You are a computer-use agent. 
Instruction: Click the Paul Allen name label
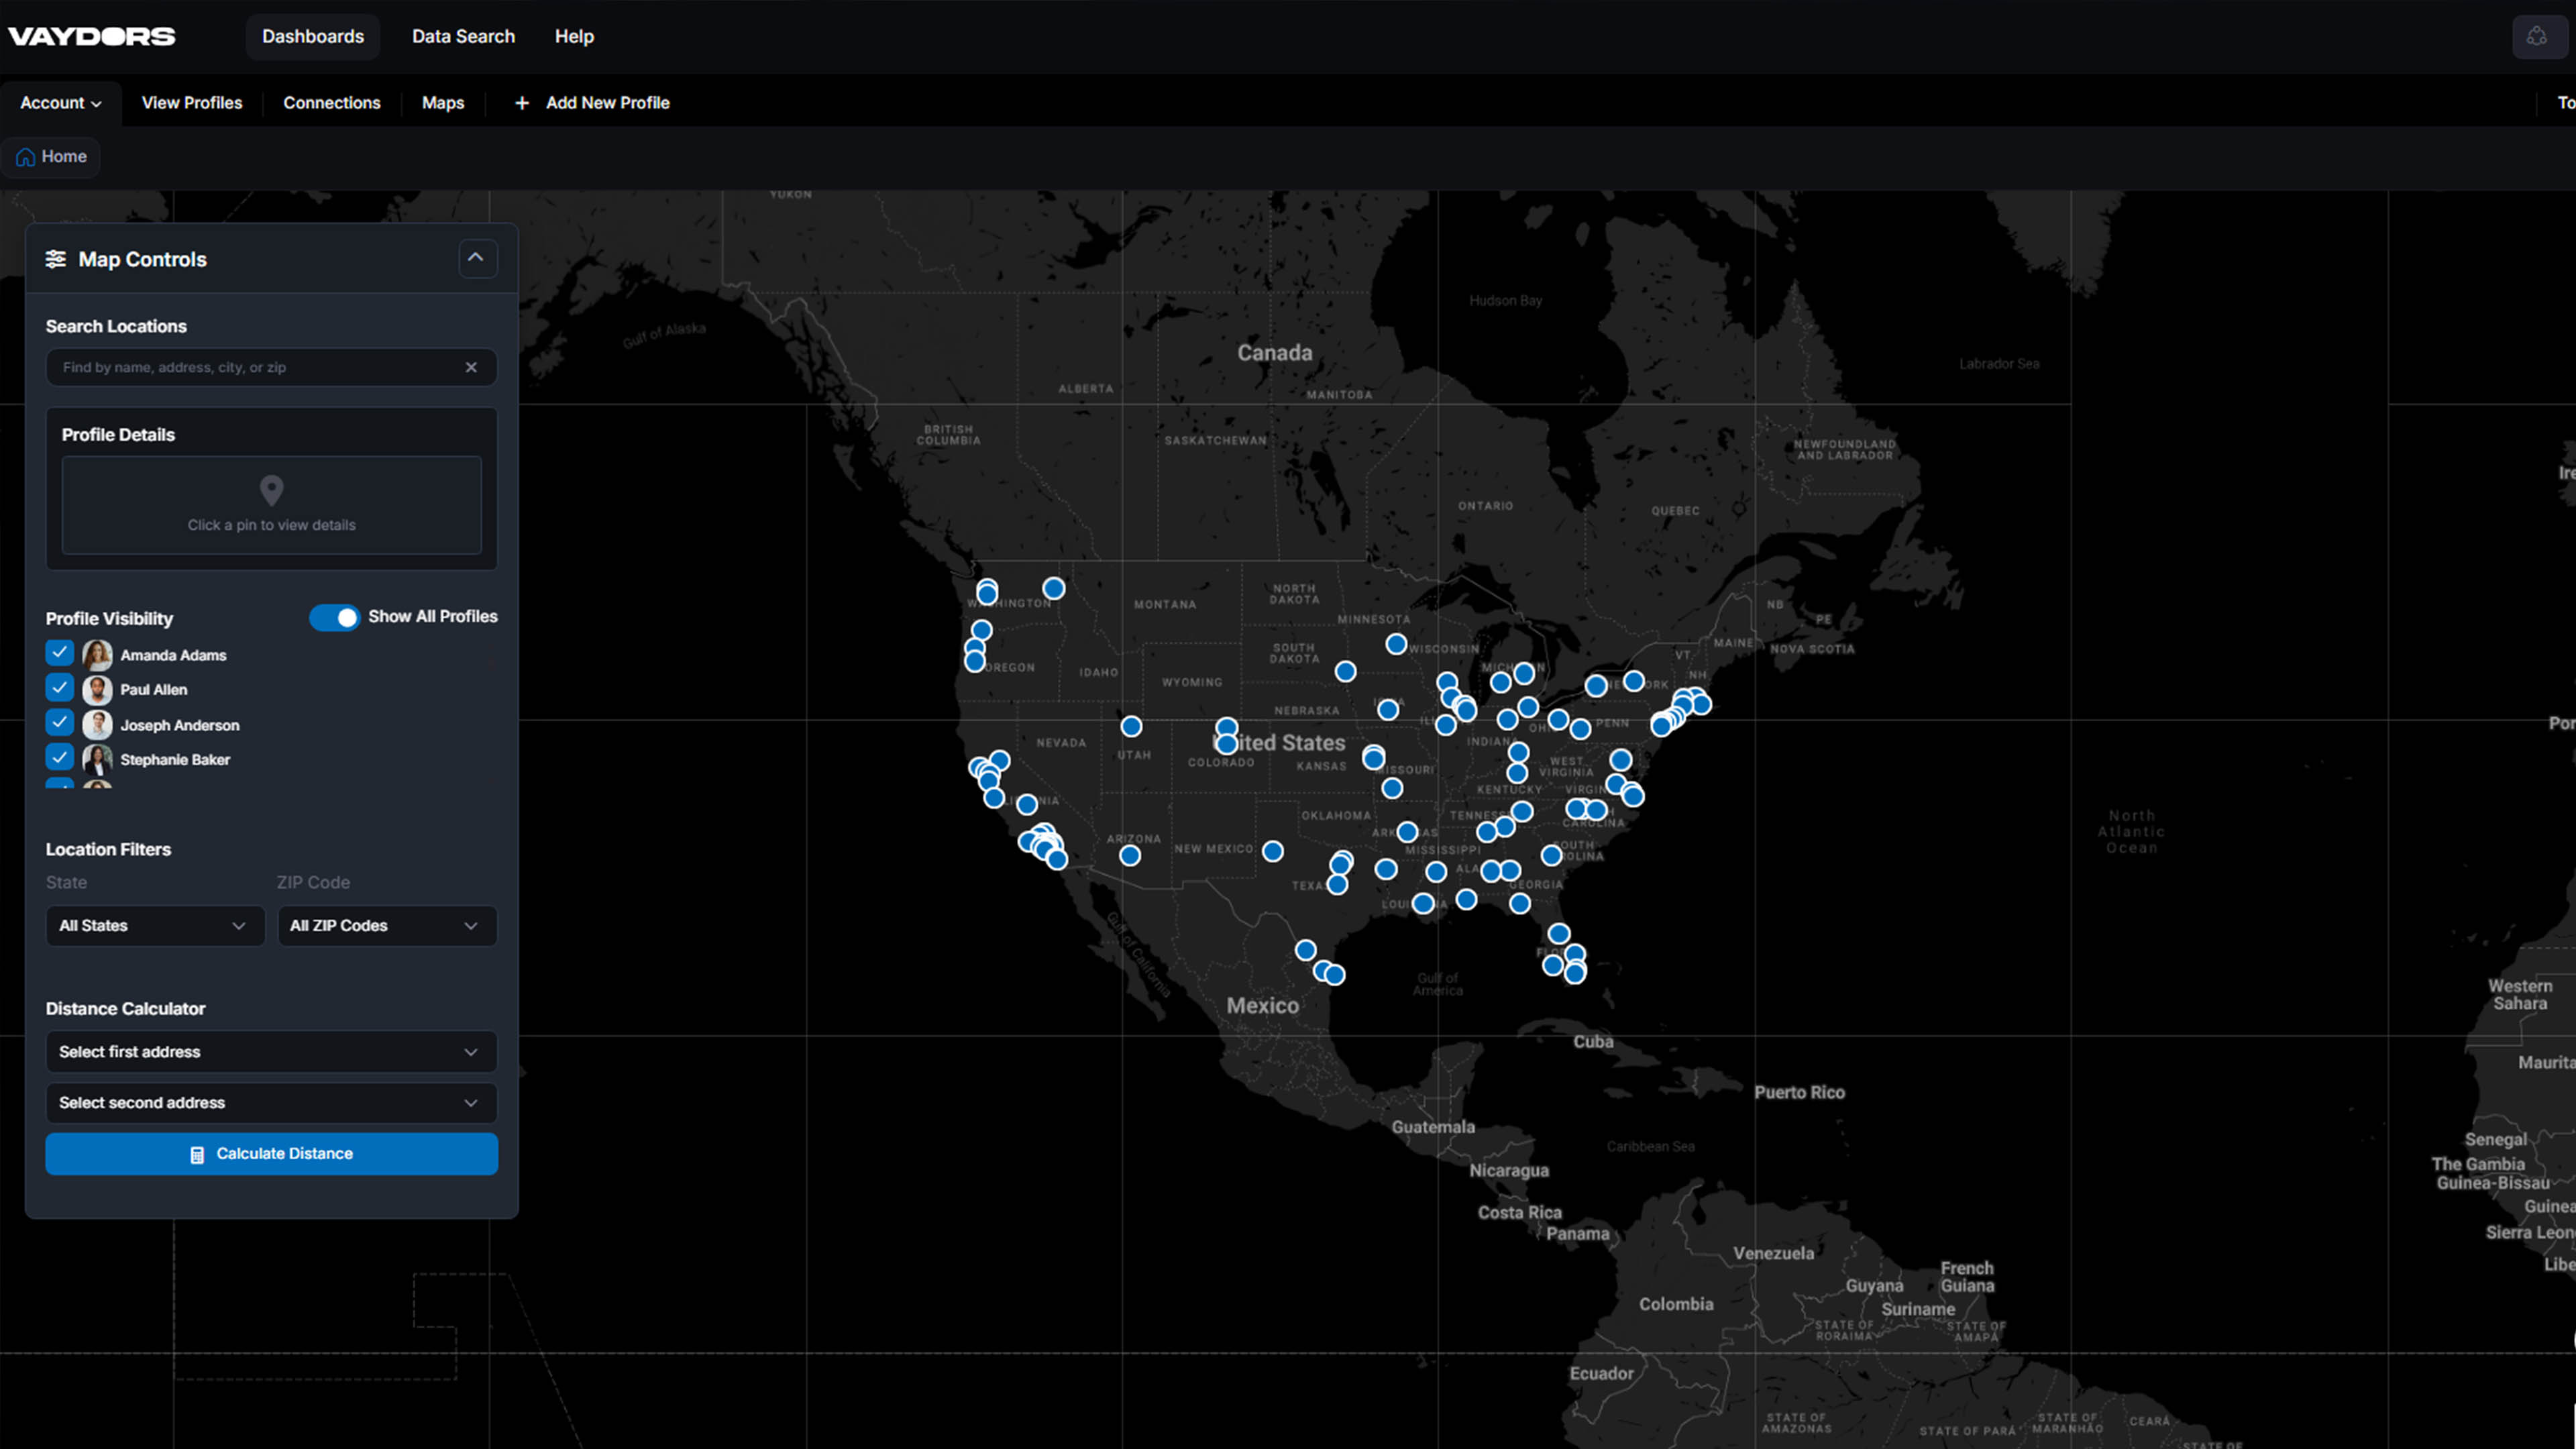(154, 690)
